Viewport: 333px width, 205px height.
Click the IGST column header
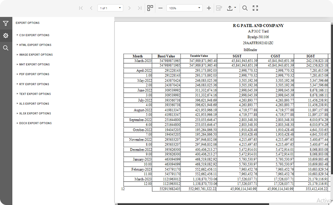click(311, 56)
